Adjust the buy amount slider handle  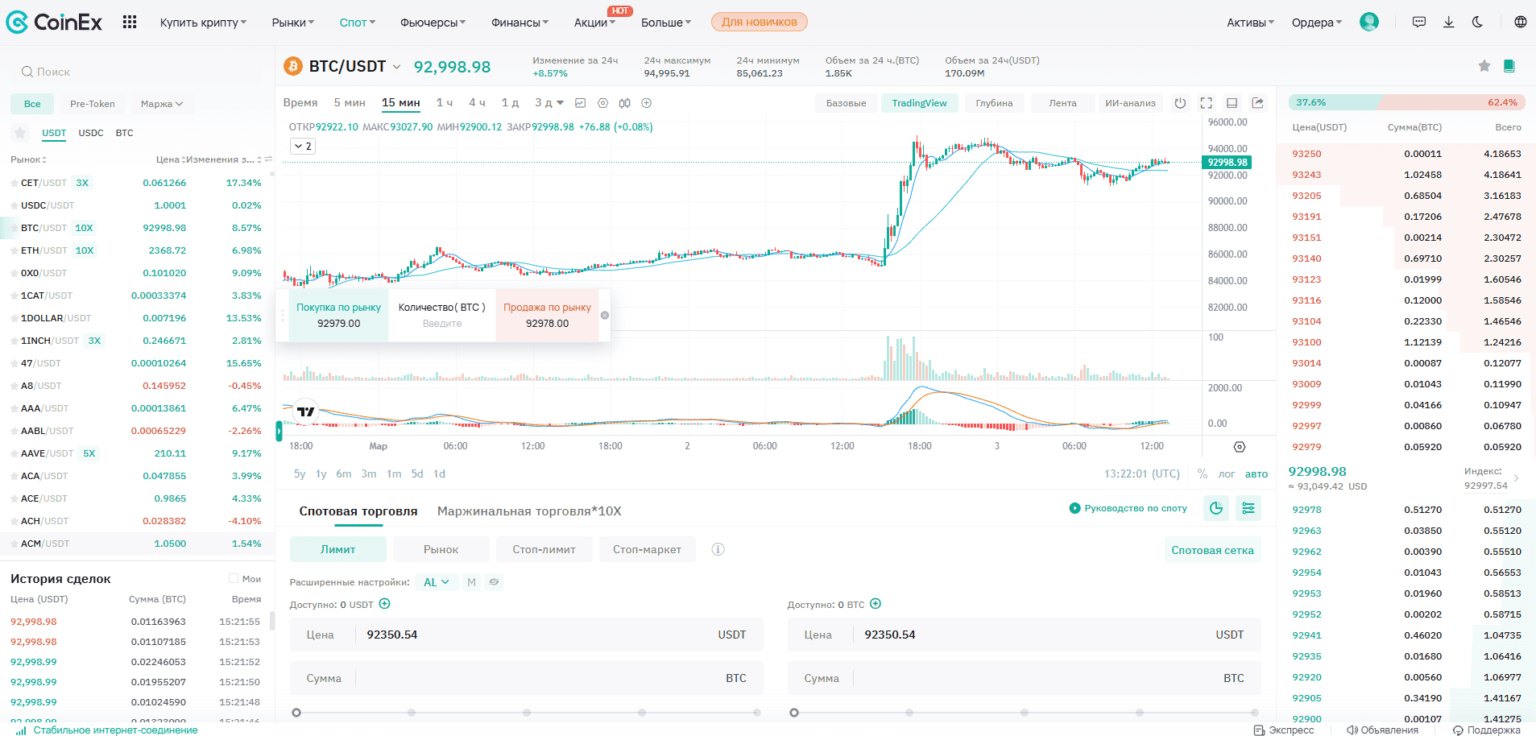coord(296,713)
